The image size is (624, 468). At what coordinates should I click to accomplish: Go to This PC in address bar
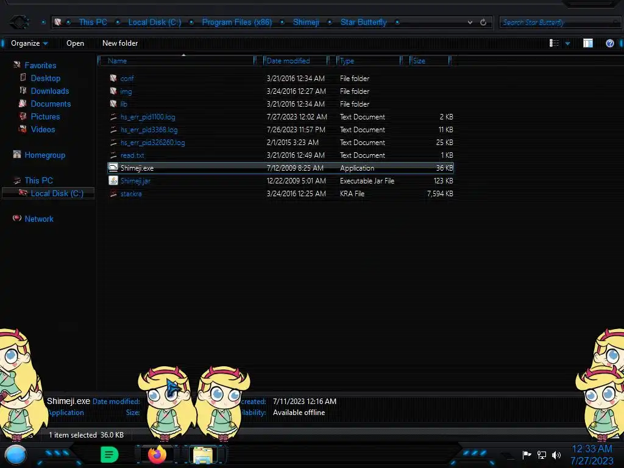point(93,23)
